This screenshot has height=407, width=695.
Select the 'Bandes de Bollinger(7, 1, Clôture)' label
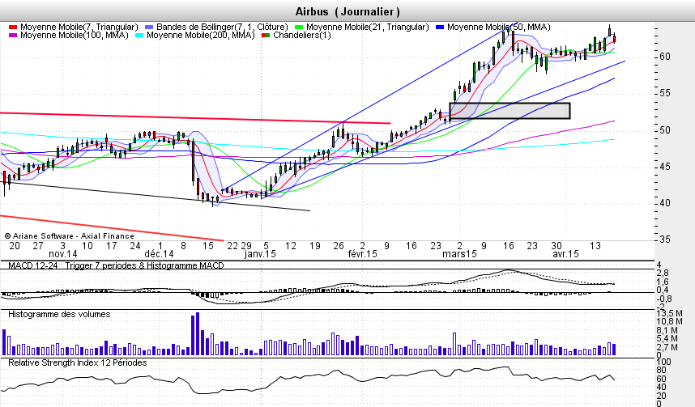222,27
